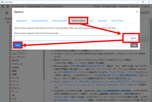
Task: Open the アルファブロガー・アワード2009 link
Action: (125, 72)
